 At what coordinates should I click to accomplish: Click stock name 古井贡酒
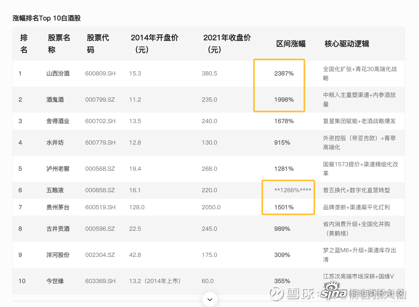[58, 229]
